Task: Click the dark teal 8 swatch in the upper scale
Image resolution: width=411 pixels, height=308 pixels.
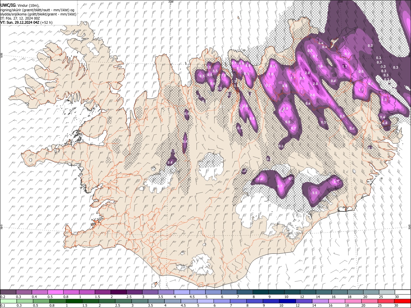Action: [x=261, y=292]
